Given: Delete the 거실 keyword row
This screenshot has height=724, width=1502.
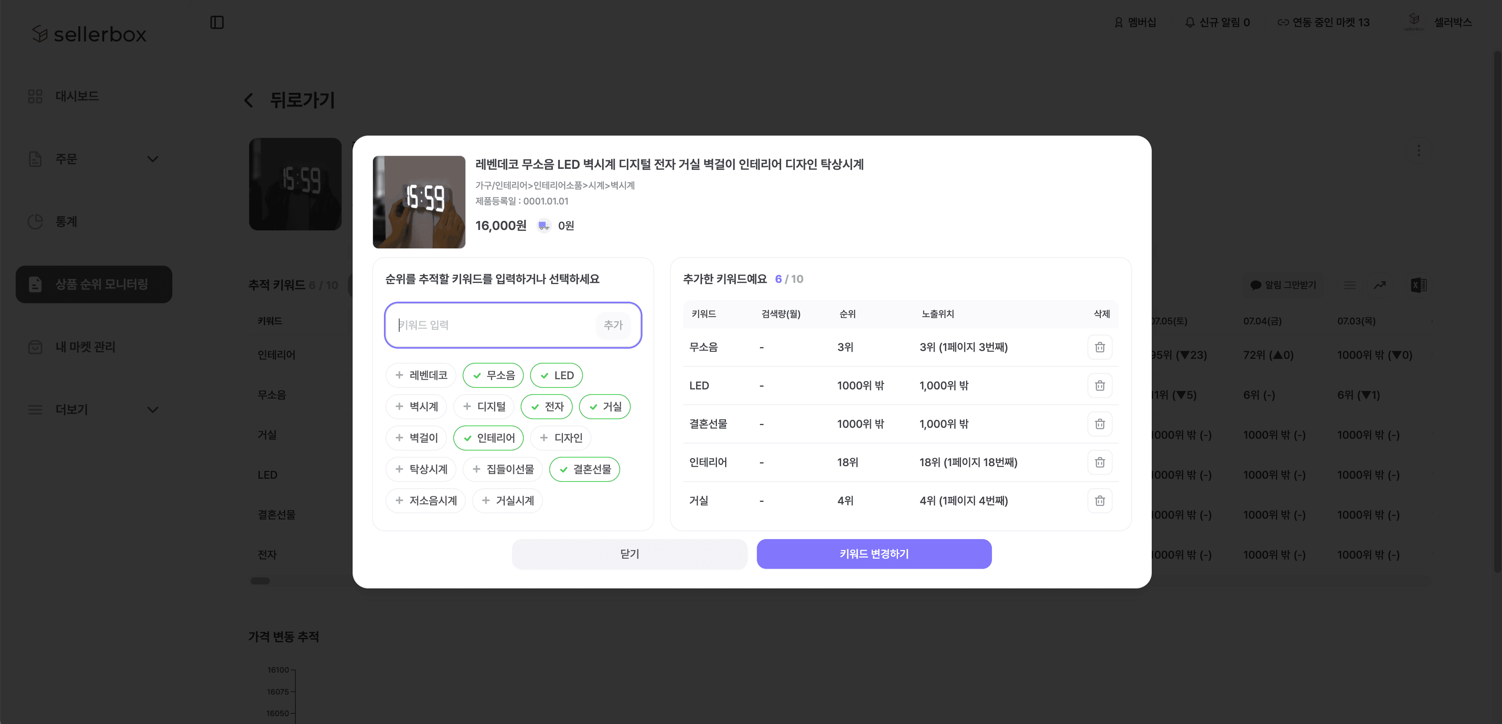Looking at the screenshot, I should click(1100, 501).
